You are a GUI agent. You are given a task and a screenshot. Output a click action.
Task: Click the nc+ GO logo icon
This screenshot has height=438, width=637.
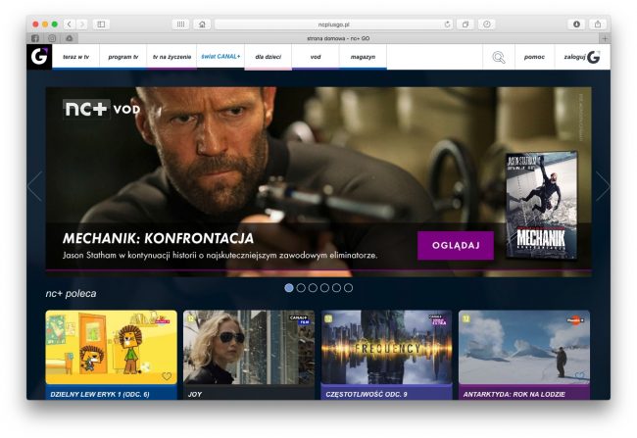pyautogui.click(x=39, y=57)
